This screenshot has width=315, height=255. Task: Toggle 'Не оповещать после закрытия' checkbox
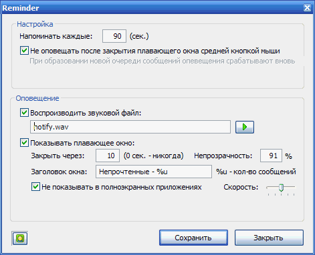click(24, 51)
